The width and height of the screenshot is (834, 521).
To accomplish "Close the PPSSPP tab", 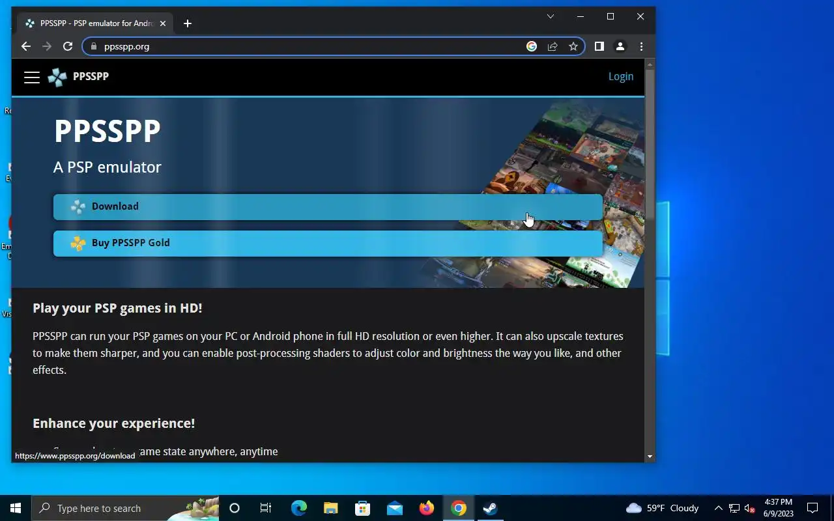I will (163, 23).
